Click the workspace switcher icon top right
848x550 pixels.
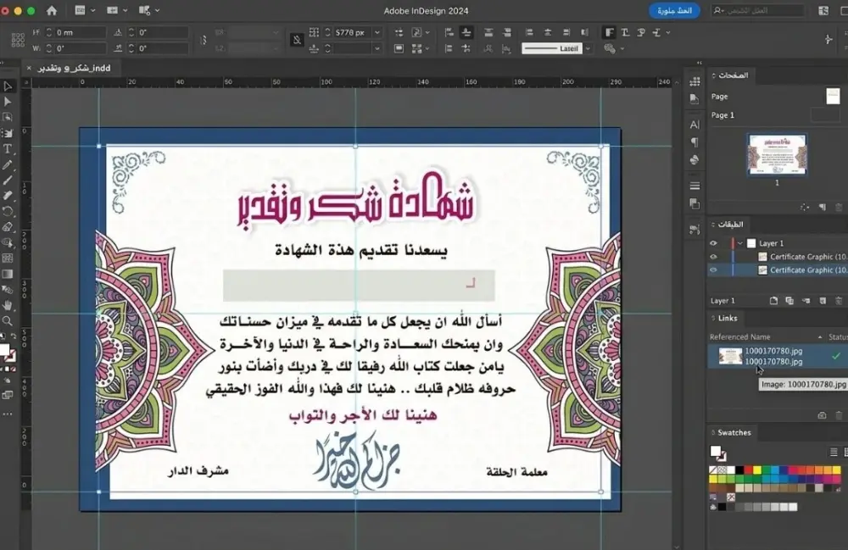point(823,10)
